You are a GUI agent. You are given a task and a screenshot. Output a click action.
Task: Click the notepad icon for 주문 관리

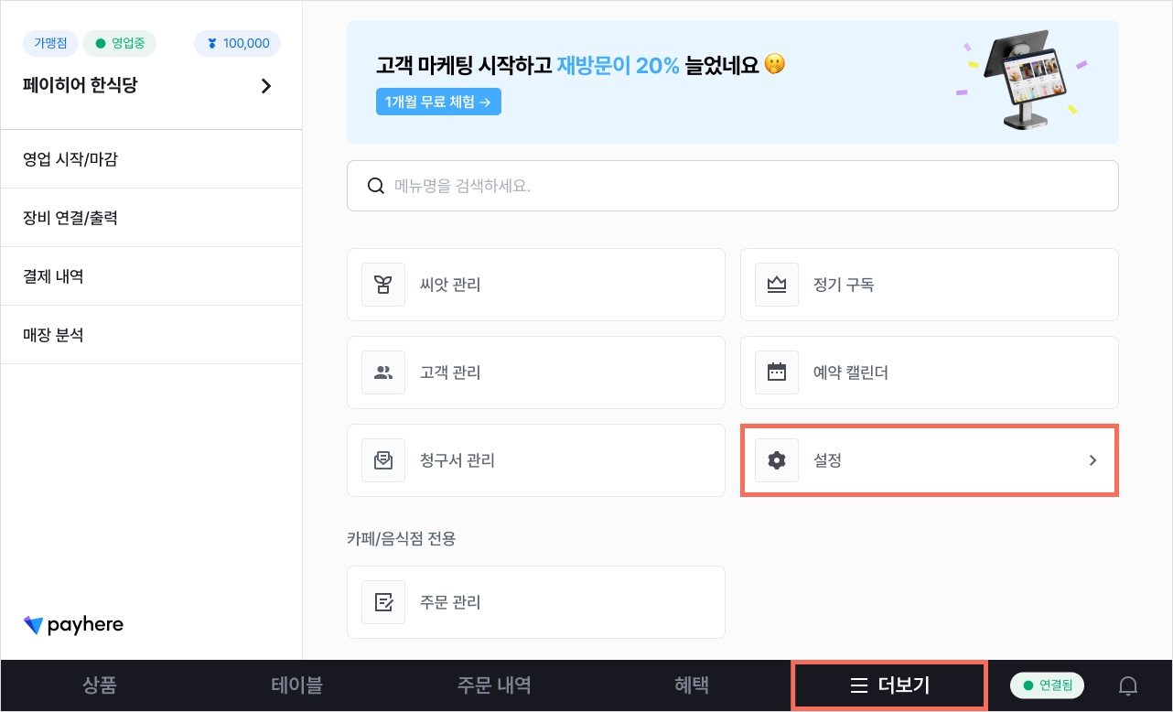point(383,602)
